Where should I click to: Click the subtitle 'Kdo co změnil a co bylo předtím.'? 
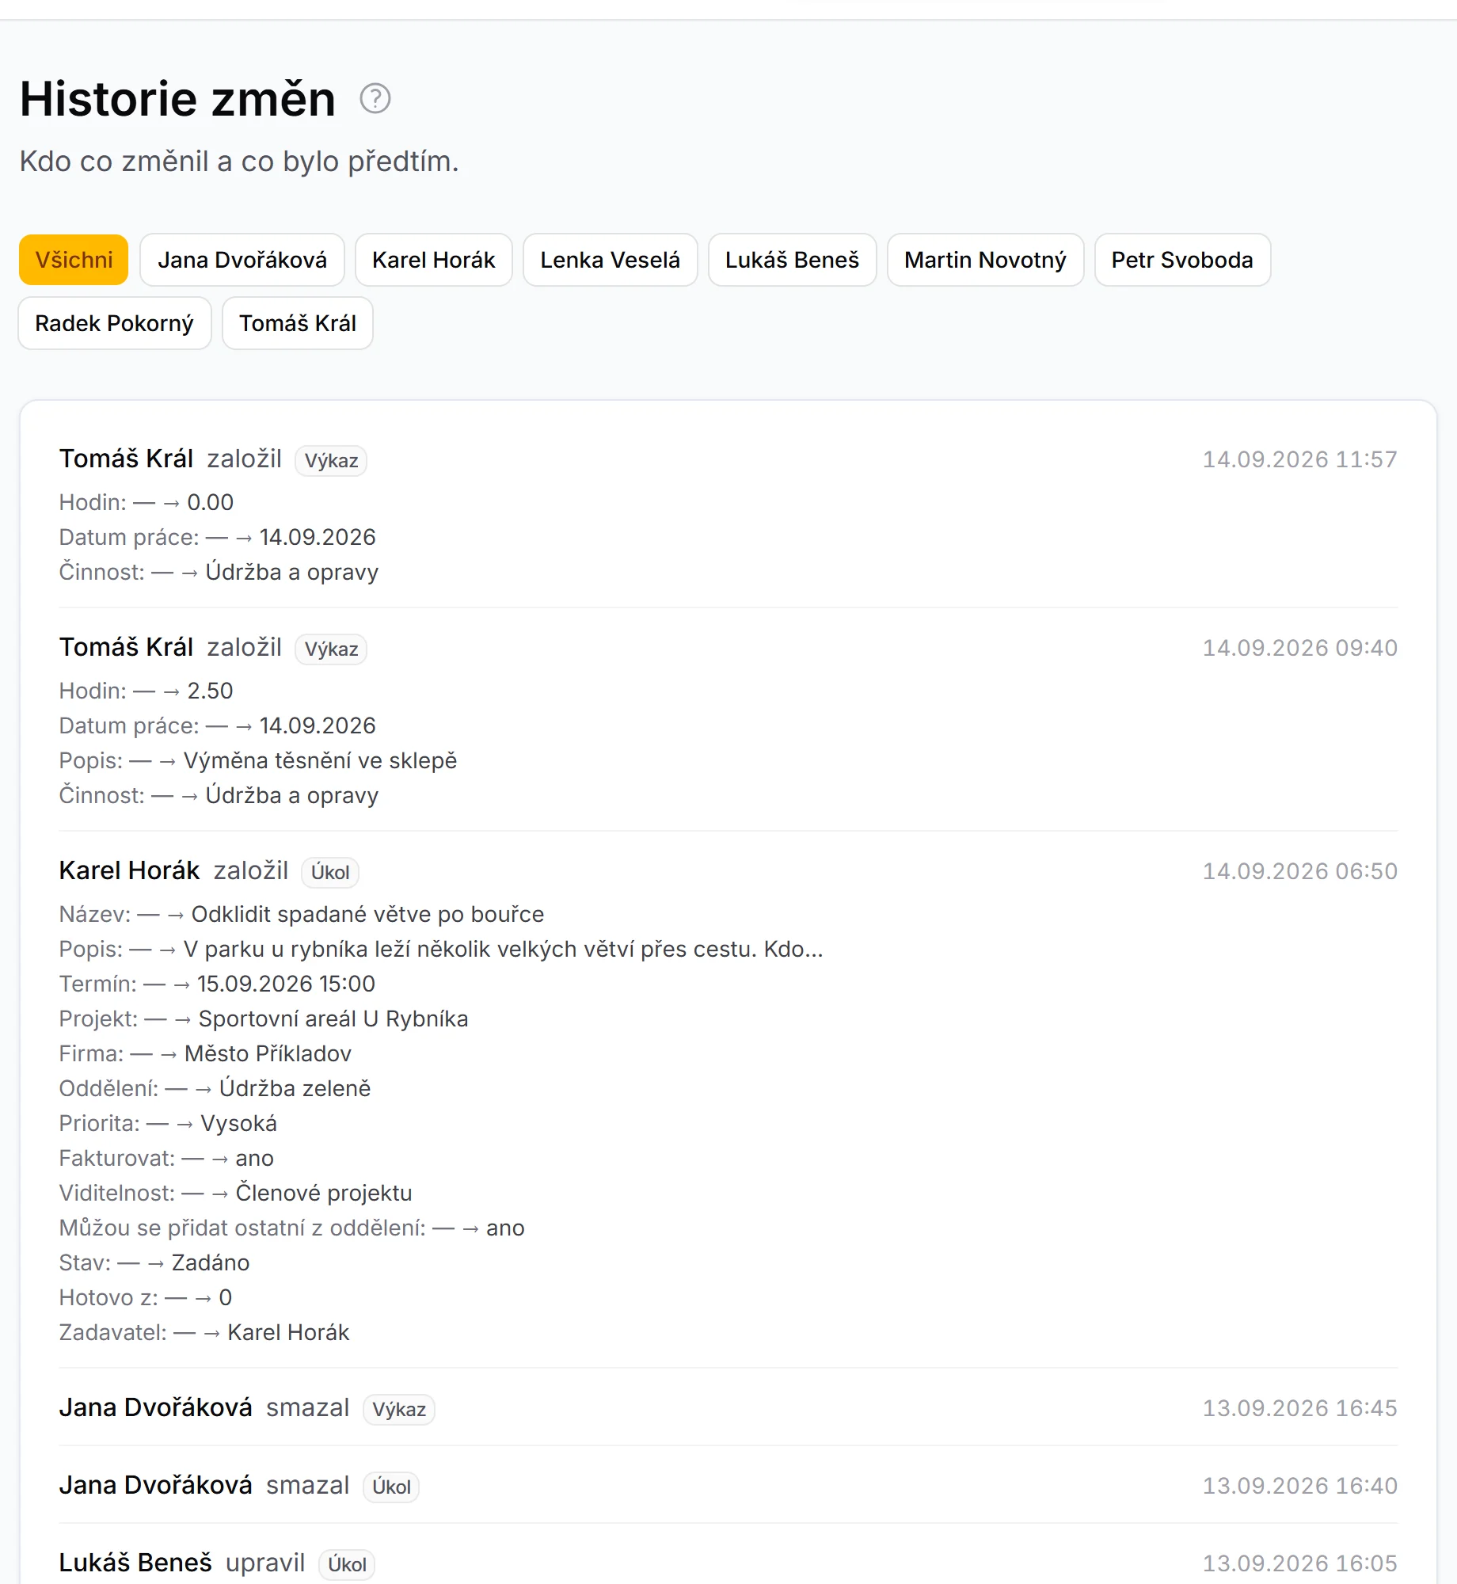[x=239, y=161]
